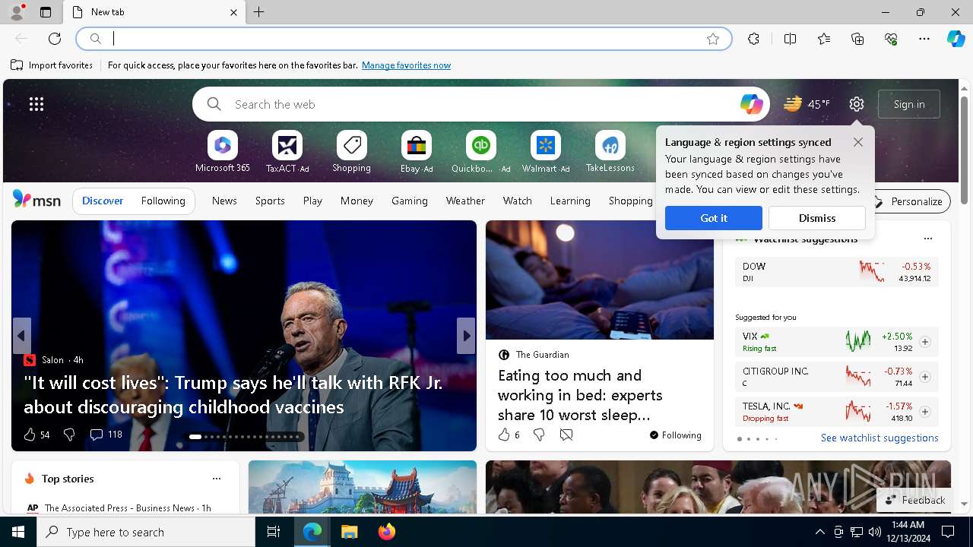This screenshot has width=973, height=547.
Task: Open Manage favorites now link
Action: pyautogui.click(x=406, y=65)
